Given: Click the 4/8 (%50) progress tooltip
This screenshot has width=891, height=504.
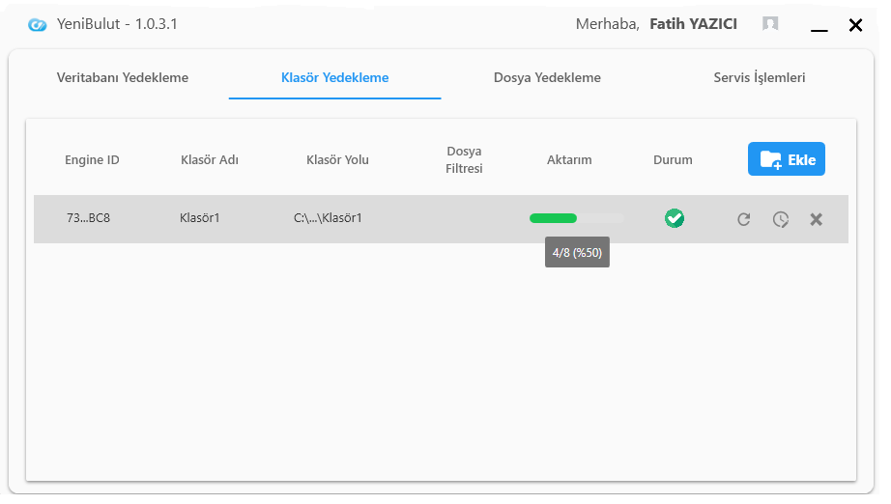Looking at the screenshot, I should pyautogui.click(x=577, y=252).
